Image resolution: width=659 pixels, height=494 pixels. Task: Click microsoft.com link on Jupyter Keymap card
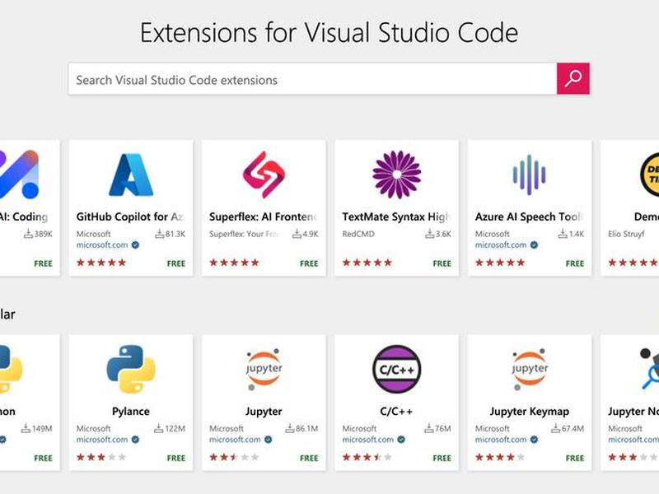click(x=501, y=440)
